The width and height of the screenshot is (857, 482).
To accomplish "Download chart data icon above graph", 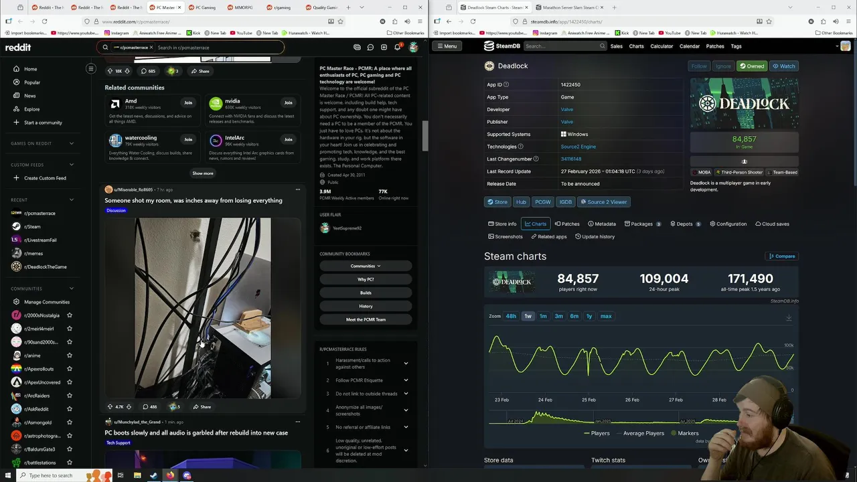I will tap(789, 317).
